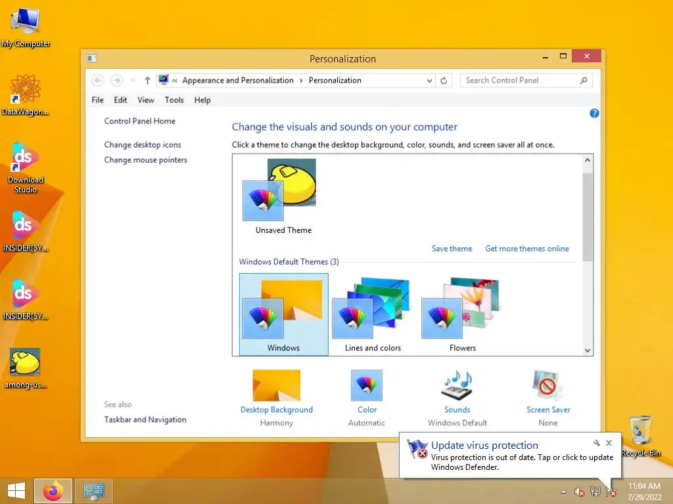Go up one level with the up arrow
This screenshot has height=504, width=673.
click(147, 80)
